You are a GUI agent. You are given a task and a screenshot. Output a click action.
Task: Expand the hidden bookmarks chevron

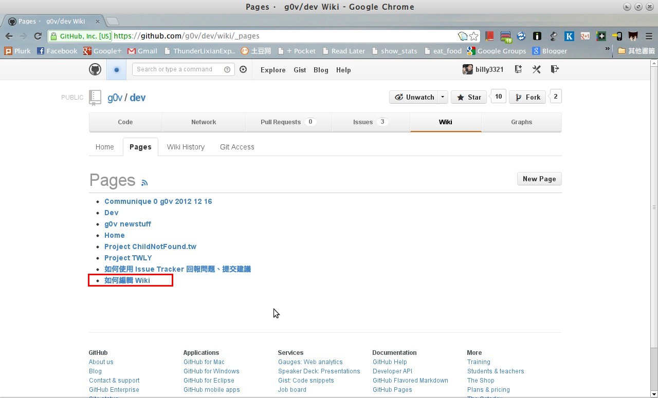[x=607, y=49]
